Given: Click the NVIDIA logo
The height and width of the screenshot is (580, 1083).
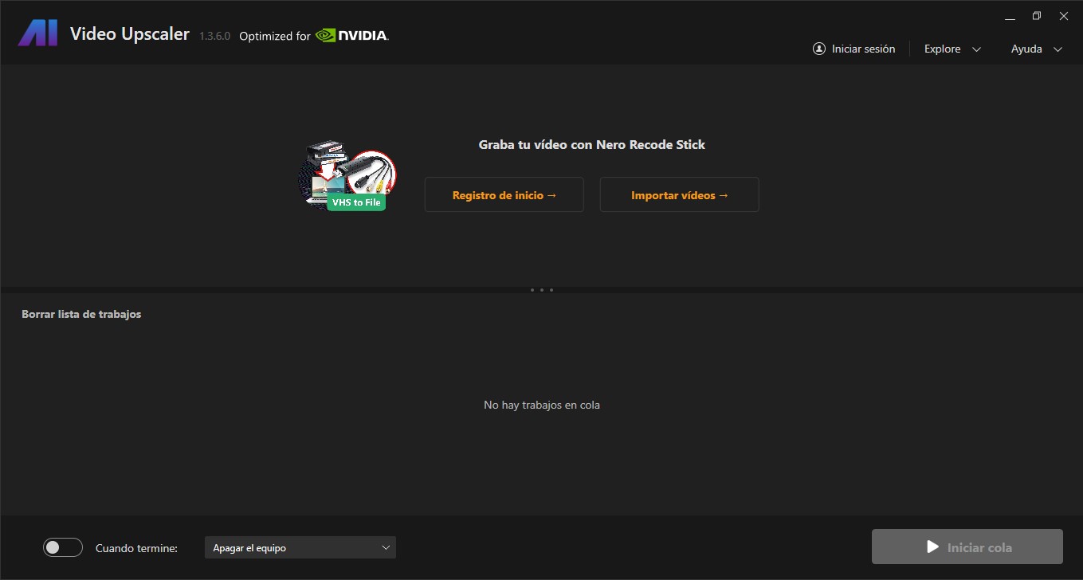Looking at the screenshot, I should [x=351, y=35].
